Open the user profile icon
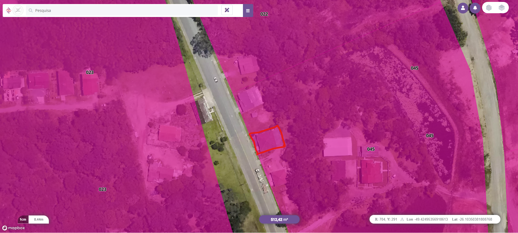518x233 pixels. pos(463,8)
